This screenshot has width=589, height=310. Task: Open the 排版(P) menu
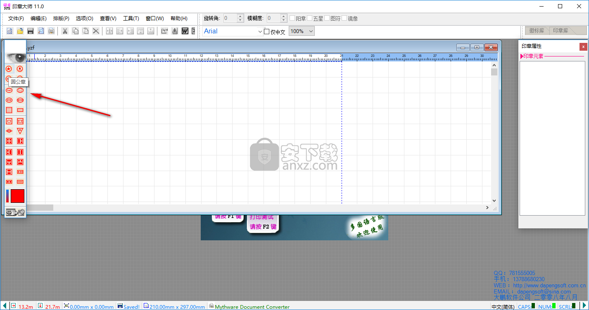coord(61,19)
